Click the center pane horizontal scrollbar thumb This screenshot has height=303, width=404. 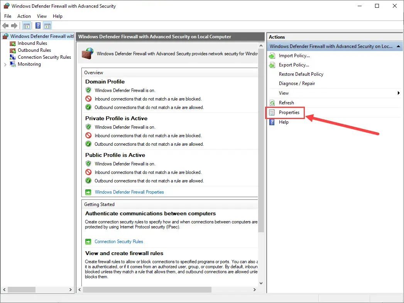coord(147,289)
